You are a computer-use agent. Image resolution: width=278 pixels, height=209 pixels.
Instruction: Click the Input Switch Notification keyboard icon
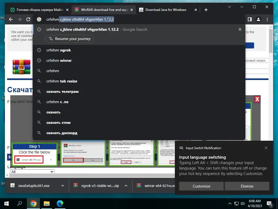coord(181,148)
